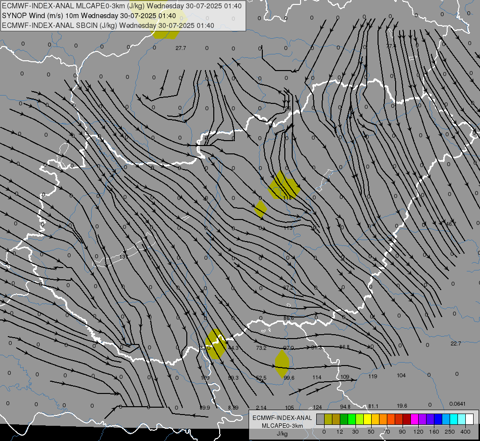Click the map value 124
The width and height of the screenshot is (480, 441).
coord(317,407)
